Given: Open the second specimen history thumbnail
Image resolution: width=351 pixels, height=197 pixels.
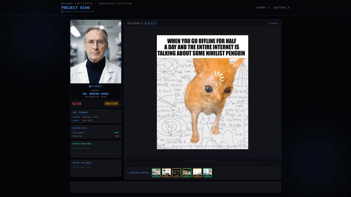Looking at the screenshot, I should click(166, 173).
